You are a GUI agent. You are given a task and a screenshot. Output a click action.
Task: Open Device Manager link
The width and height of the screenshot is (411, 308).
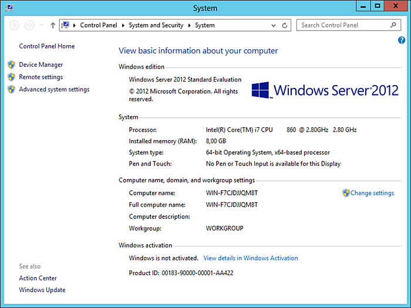41,65
